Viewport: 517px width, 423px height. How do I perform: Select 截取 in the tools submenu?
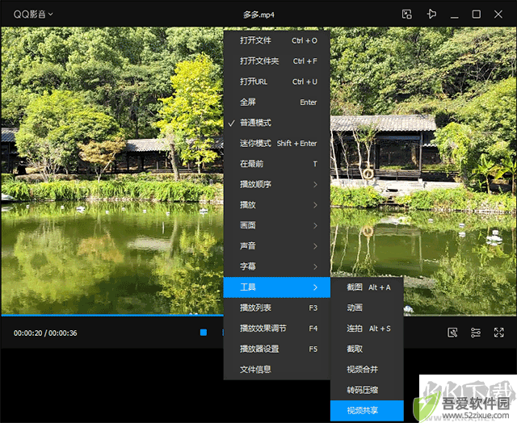367,349
